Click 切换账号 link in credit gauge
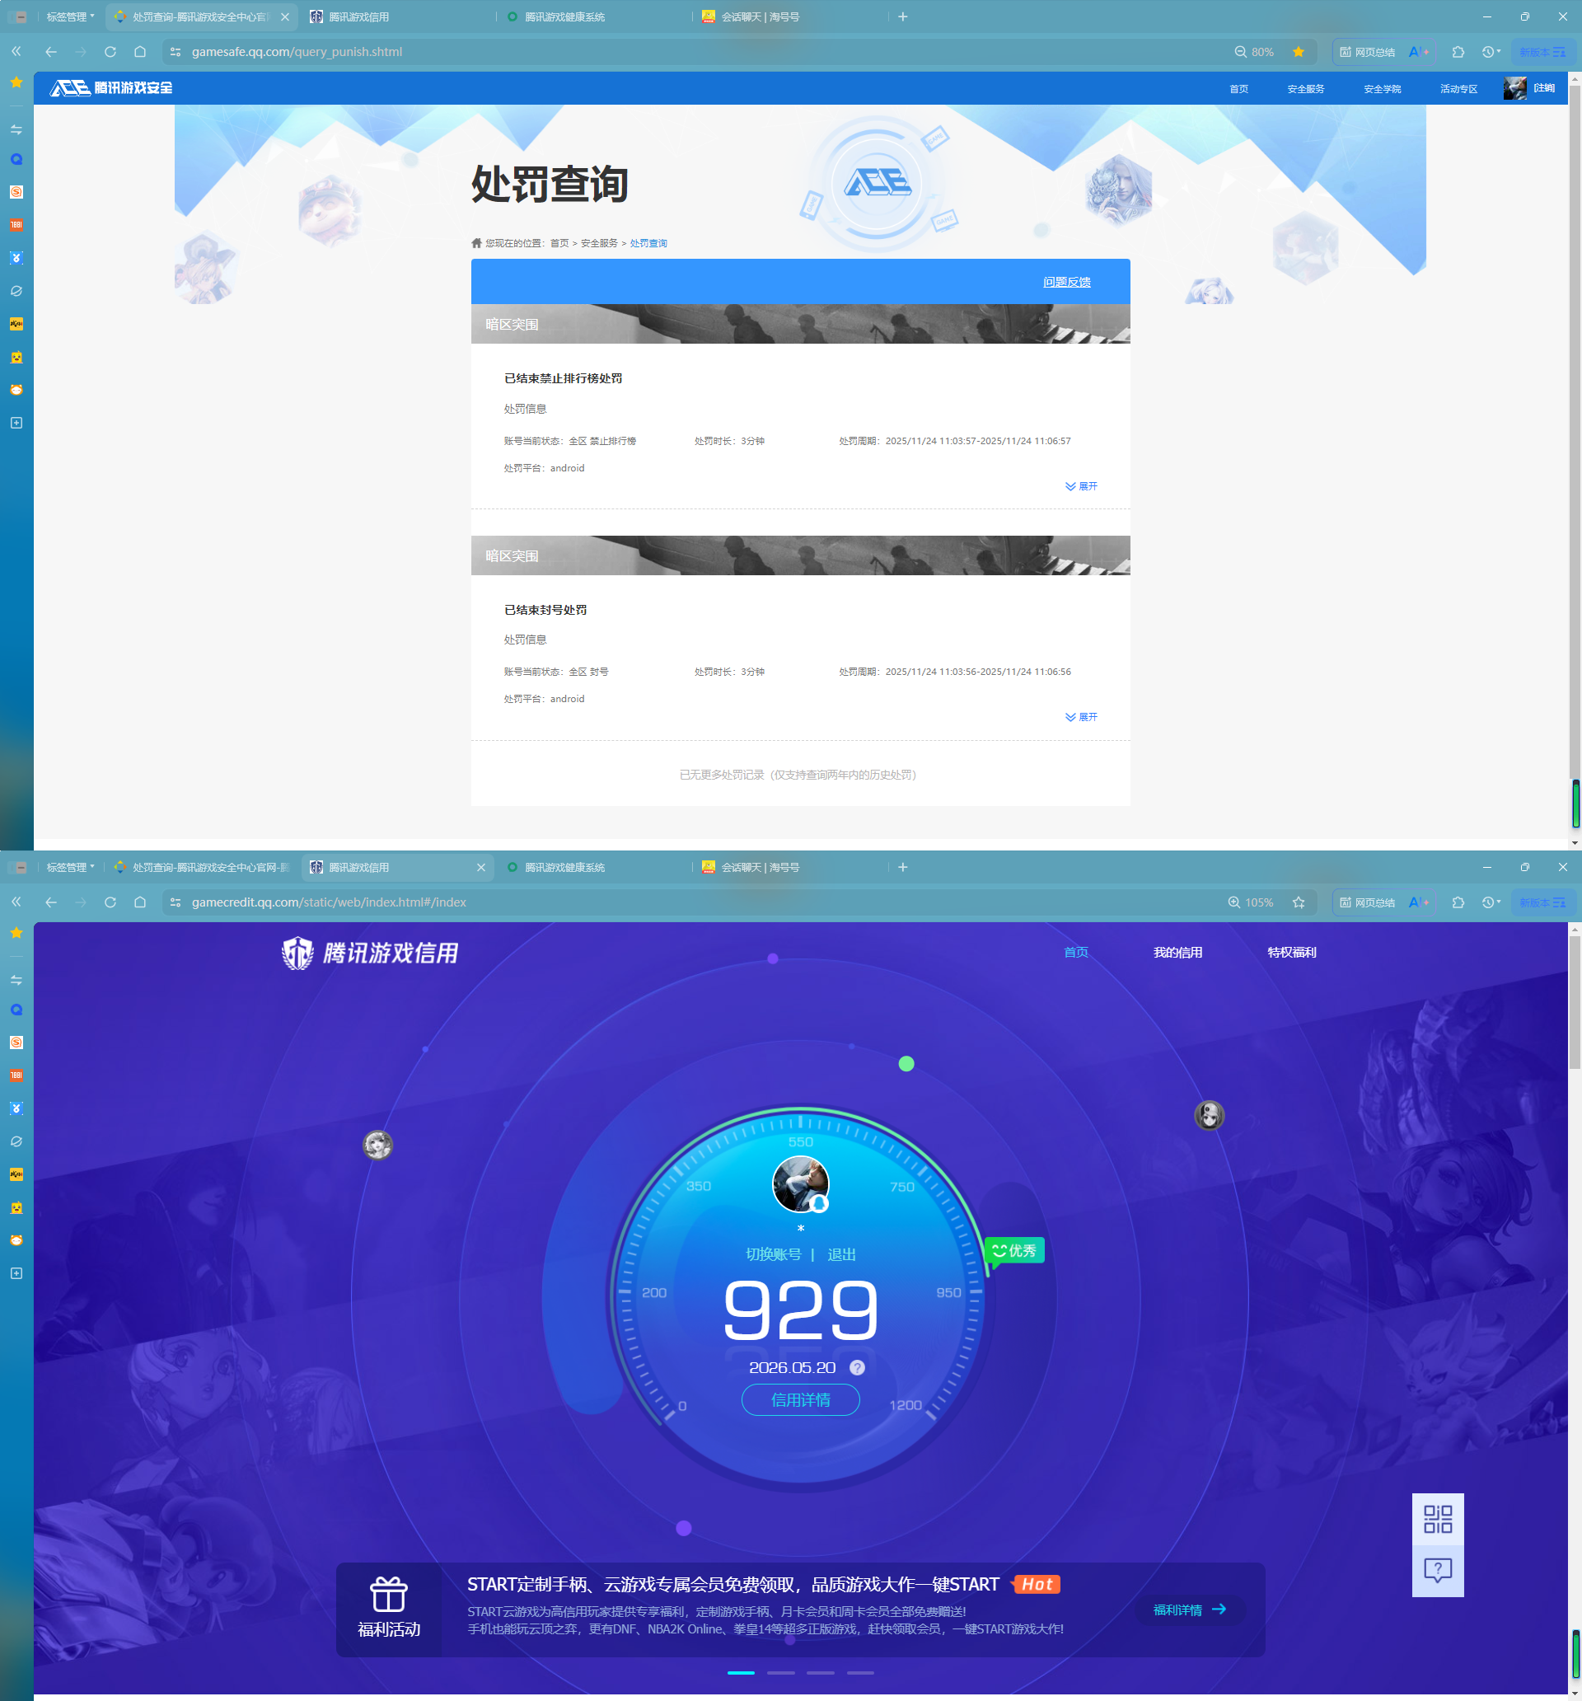Image resolution: width=1582 pixels, height=1701 pixels. pyautogui.click(x=774, y=1255)
